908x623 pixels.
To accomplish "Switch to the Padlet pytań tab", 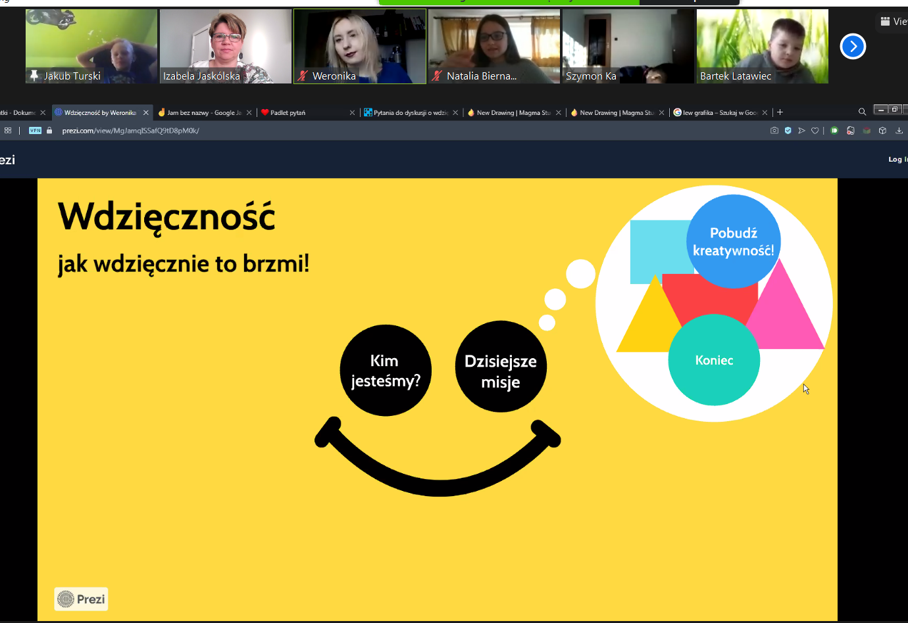I will point(288,113).
